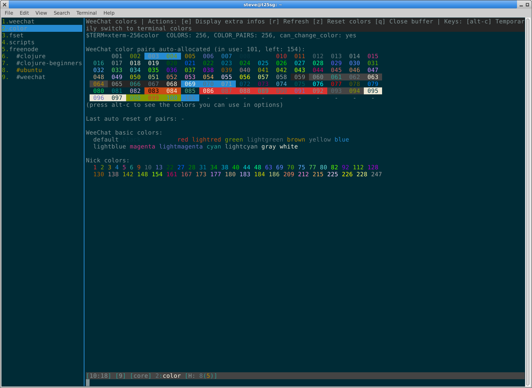The width and height of the screenshot is (532, 388).
Task: Click the 'white' basic color name
Action: (289, 147)
